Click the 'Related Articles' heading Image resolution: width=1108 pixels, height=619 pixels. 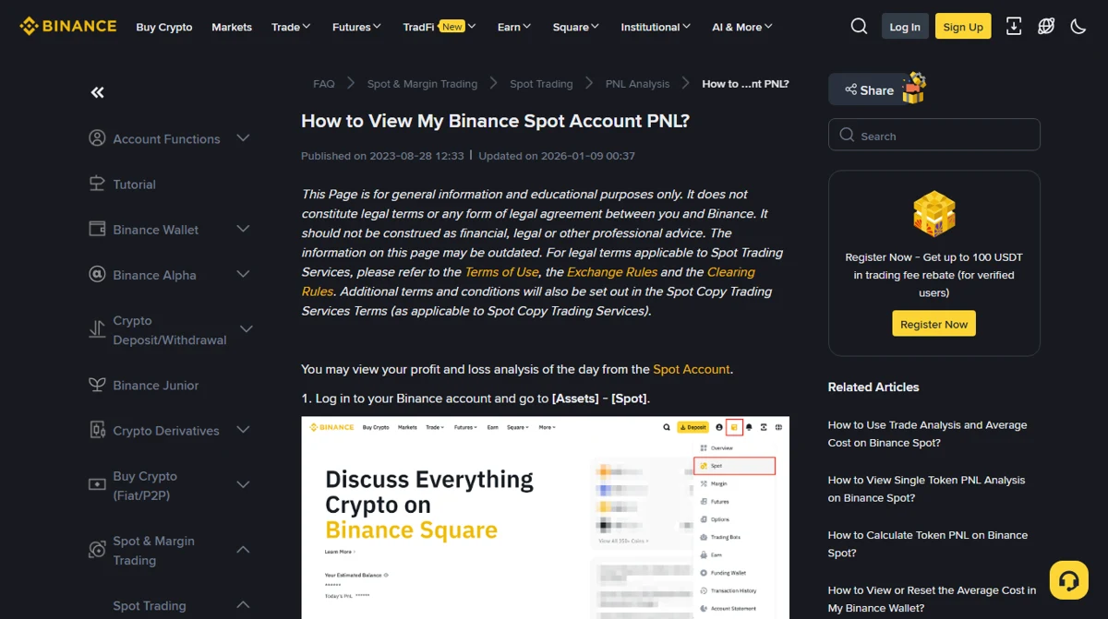(x=873, y=387)
